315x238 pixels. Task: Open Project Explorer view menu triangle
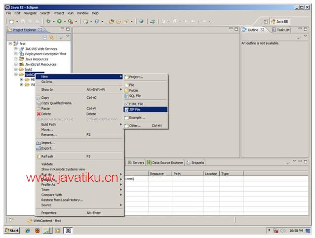(68, 36)
